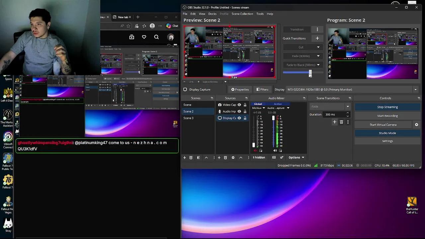Viewport: 425px width, 239px height.
Task: Open Mic/Aux channel options dropdown
Action: (x=264, y=108)
